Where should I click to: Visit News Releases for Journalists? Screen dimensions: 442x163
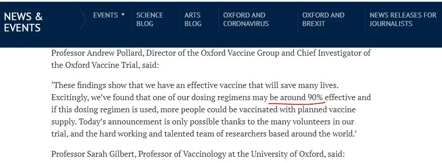coord(403,19)
